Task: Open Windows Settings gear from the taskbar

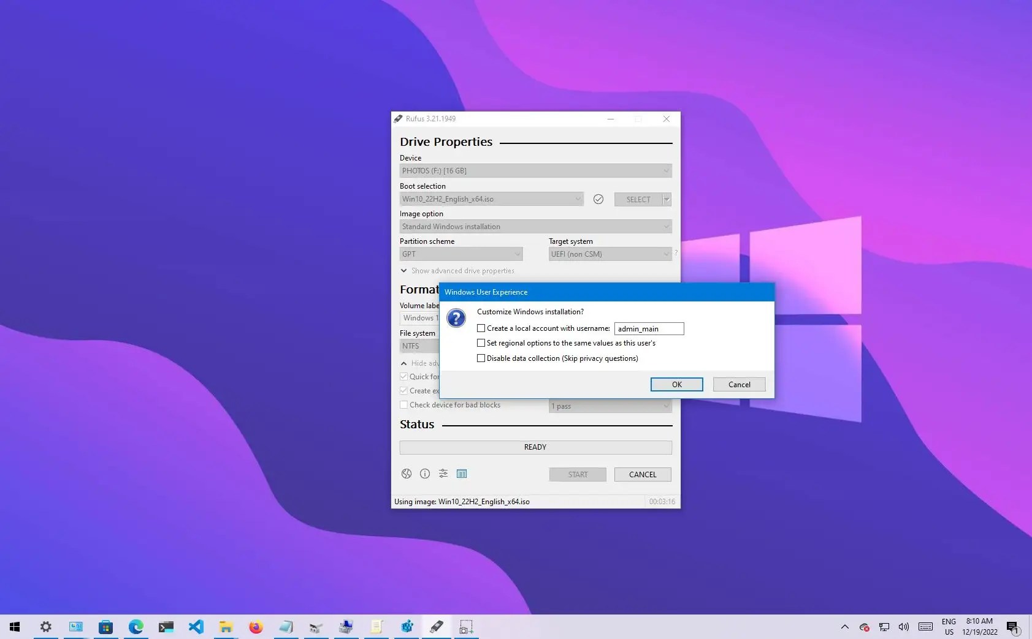Action: pos(45,626)
